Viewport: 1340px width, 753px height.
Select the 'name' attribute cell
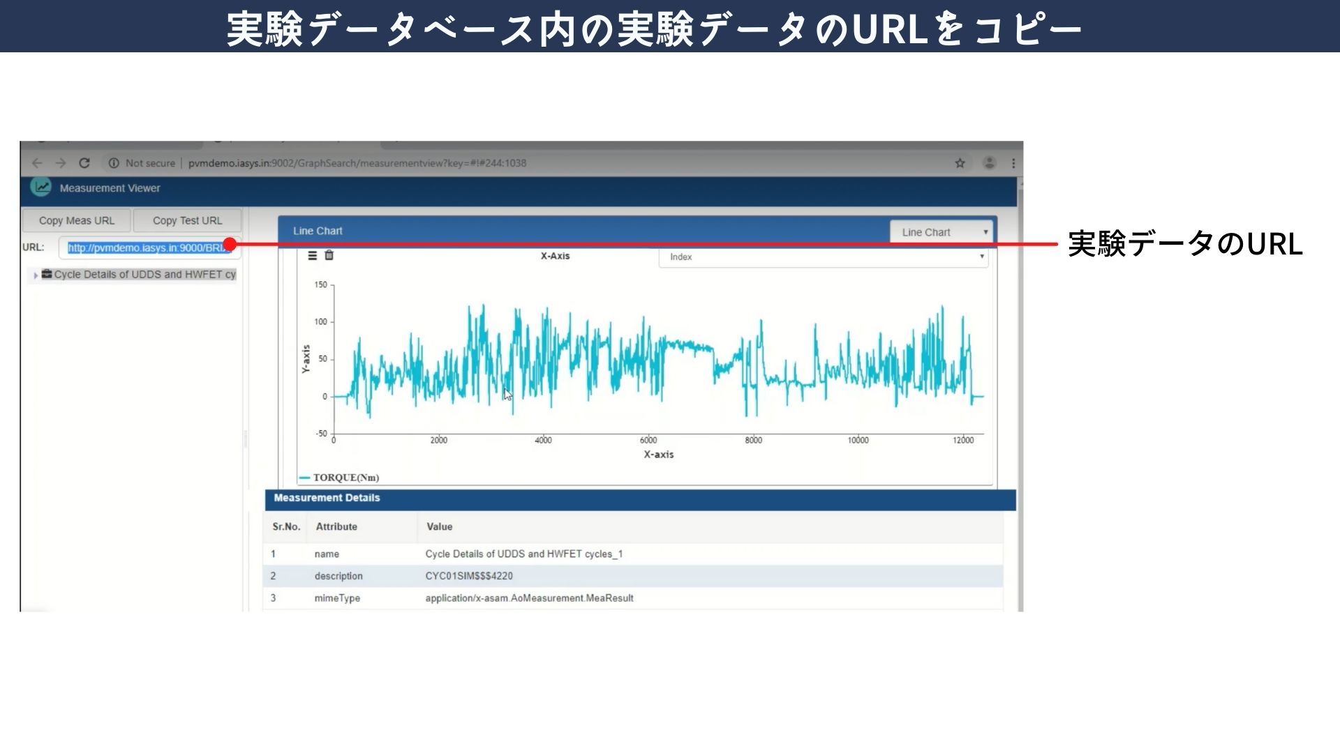[x=327, y=554]
